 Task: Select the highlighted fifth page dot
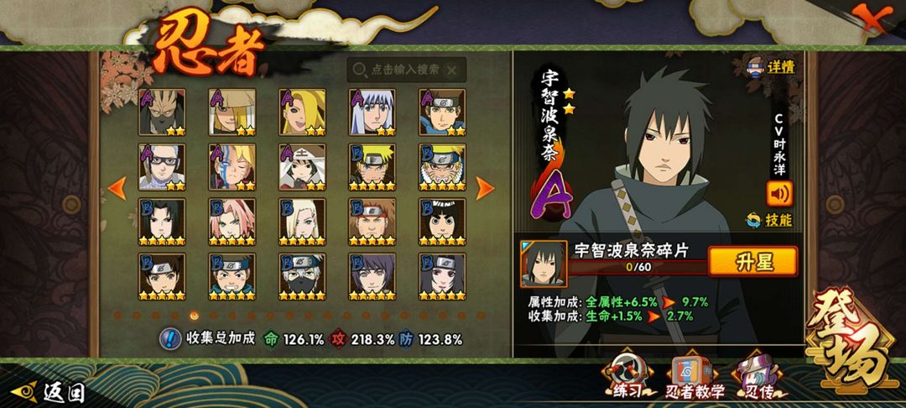pos(194,316)
